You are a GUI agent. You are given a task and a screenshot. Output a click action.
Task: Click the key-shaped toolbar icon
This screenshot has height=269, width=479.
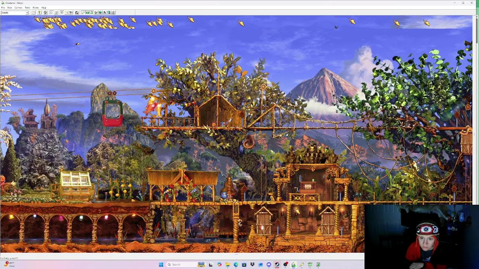click(83, 13)
